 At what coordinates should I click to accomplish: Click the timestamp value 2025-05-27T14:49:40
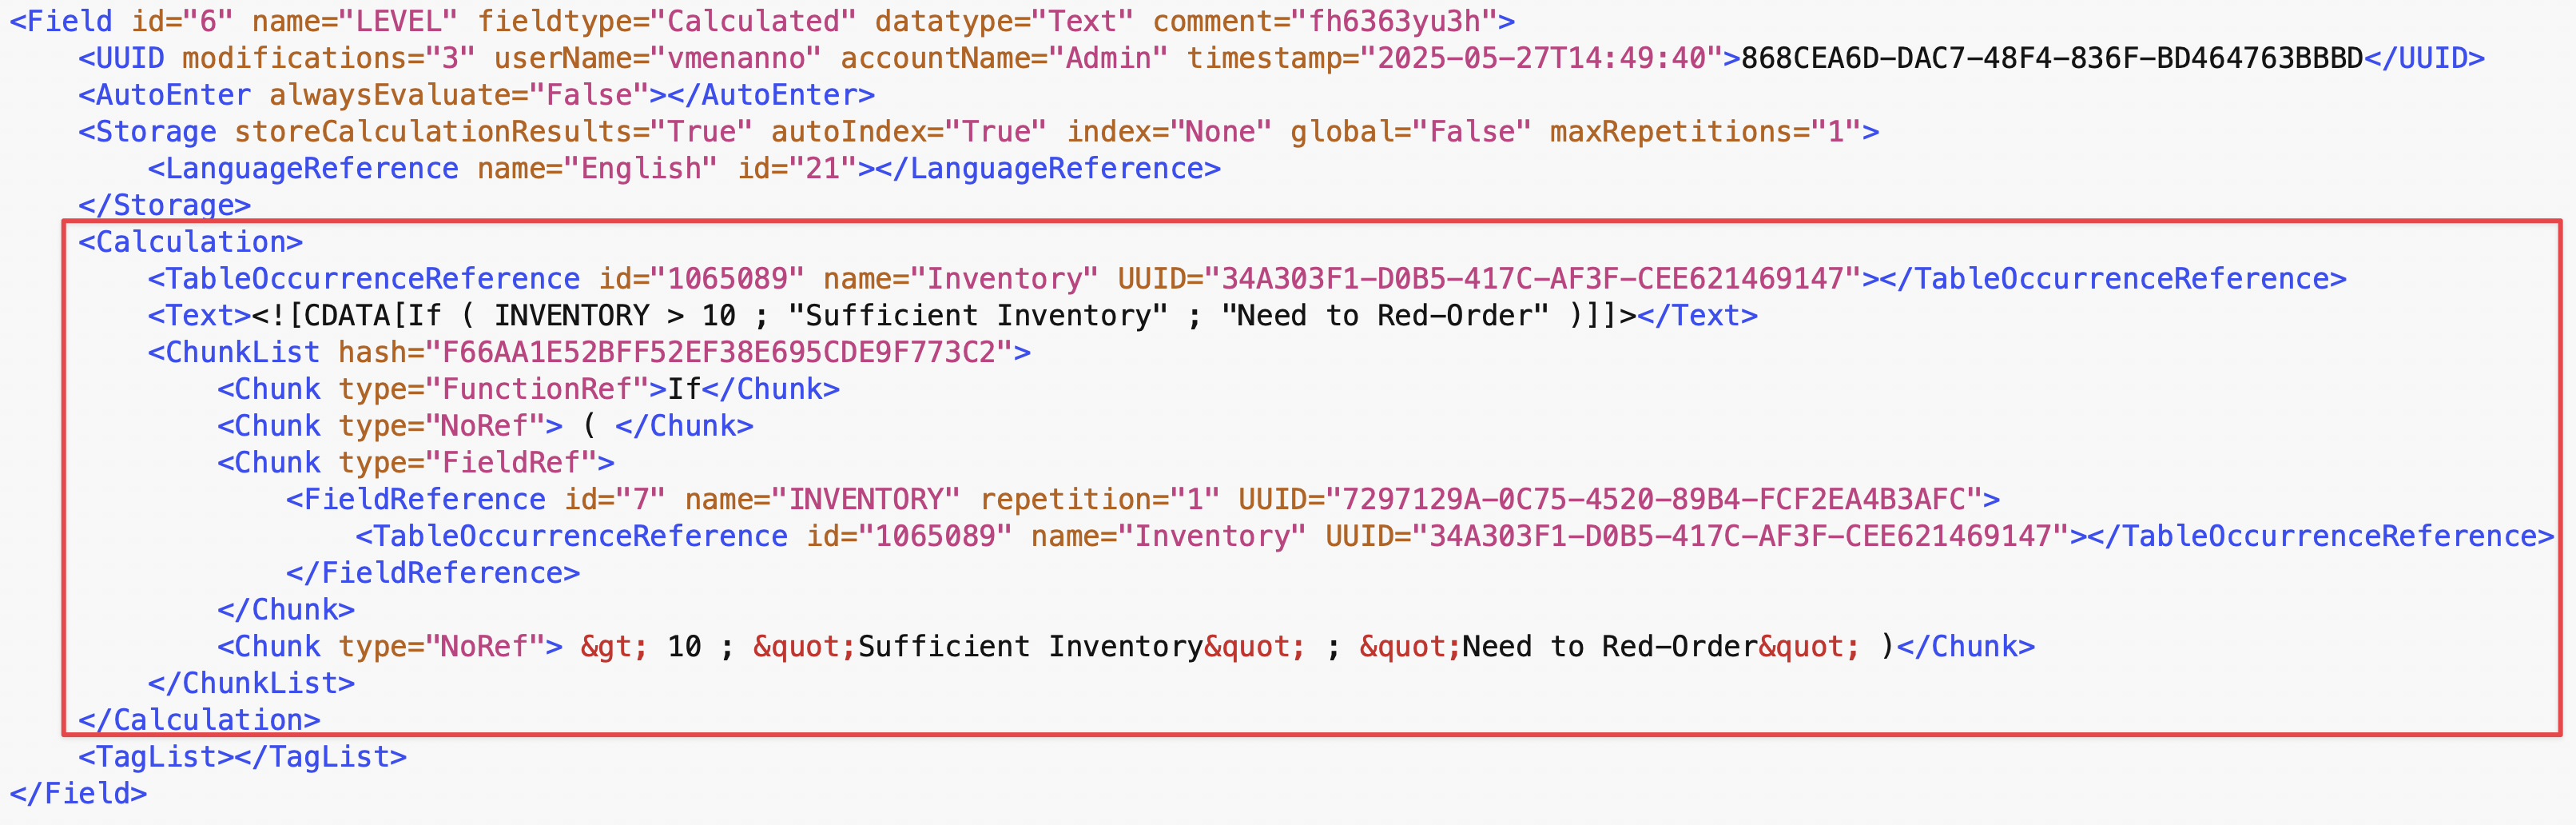pyautogui.click(x=1540, y=58)
